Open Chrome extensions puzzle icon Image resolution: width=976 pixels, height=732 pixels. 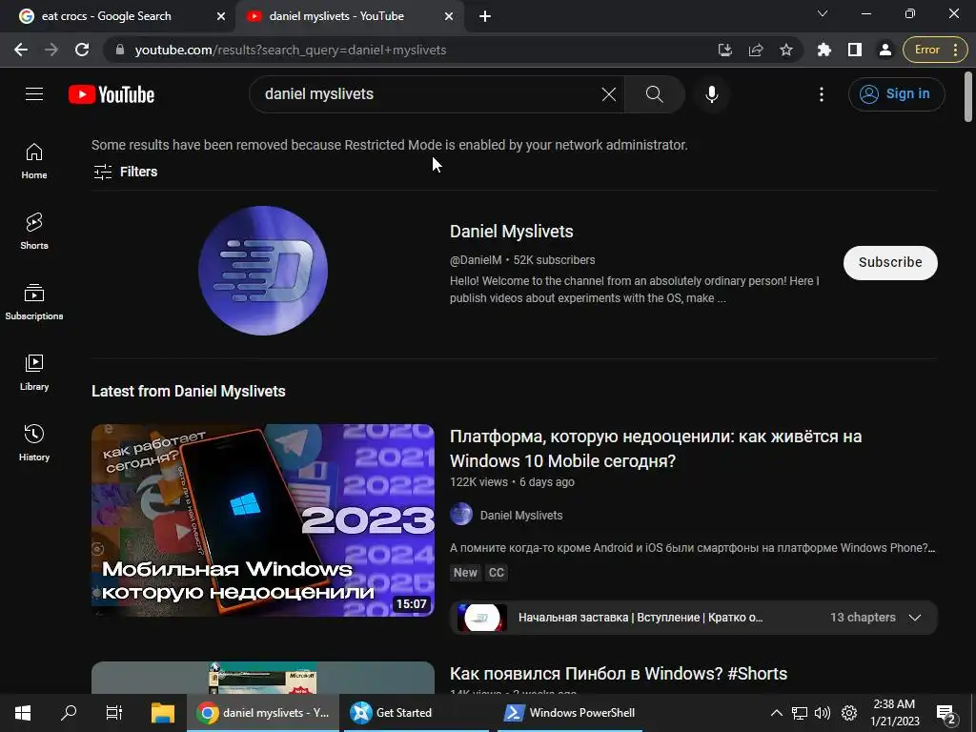tap(824, 50)
